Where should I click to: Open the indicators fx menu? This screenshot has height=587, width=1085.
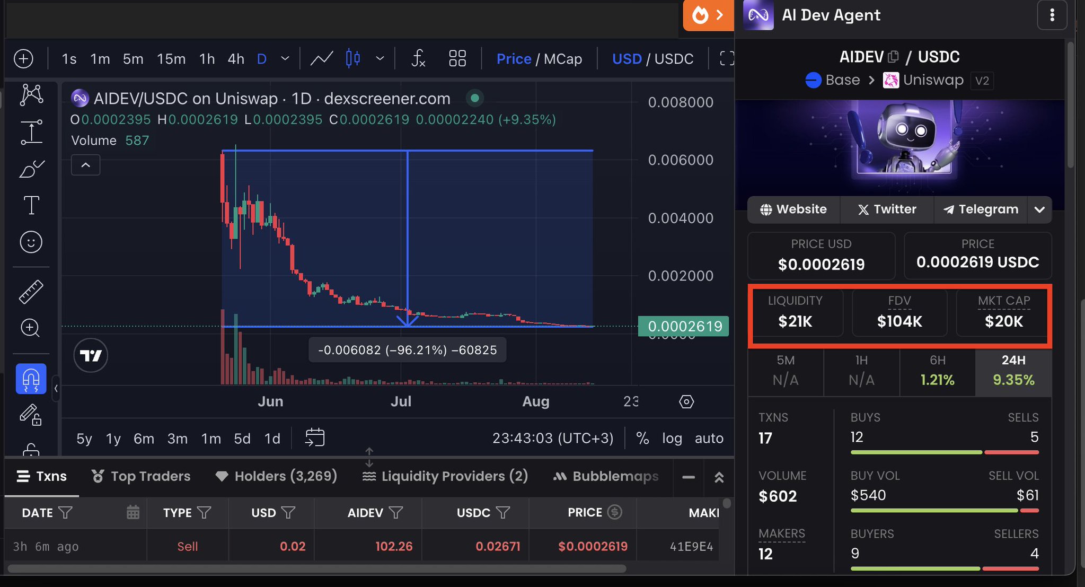pos(418,58)
